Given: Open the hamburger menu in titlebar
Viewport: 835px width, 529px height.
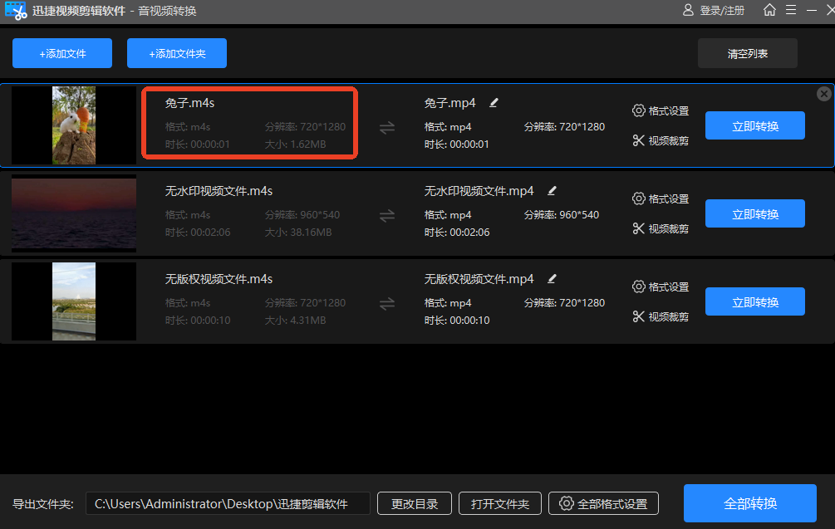Looking at the screenshot, I should 791,11.
